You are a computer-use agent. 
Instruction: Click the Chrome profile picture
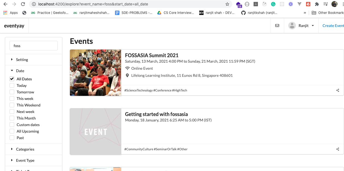(x=334, y=4)
